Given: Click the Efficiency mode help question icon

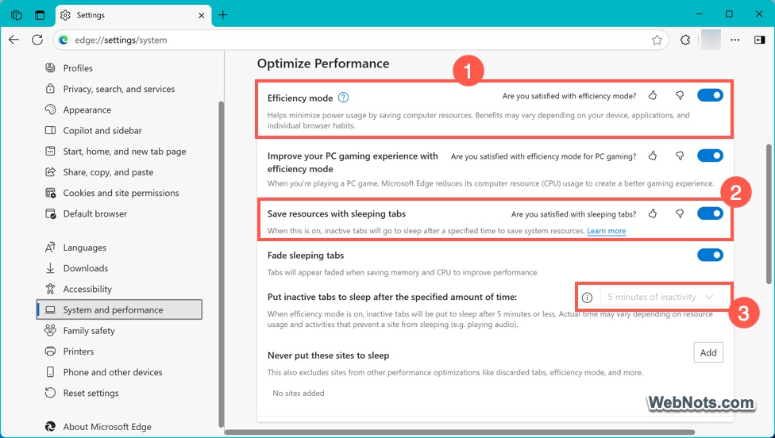Looking at the screenshot, I should pos(343,98).
